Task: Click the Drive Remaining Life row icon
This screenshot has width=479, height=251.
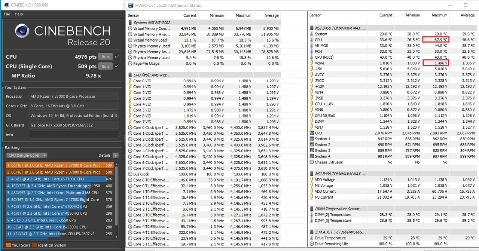Action: [312, 244]
